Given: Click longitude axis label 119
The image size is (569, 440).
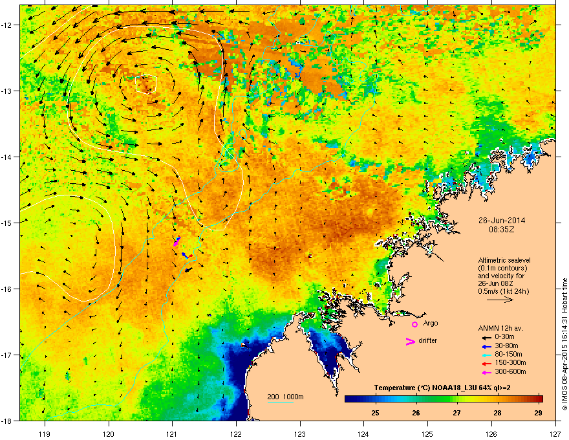Looking at the screenshot, I should (45, 434).
